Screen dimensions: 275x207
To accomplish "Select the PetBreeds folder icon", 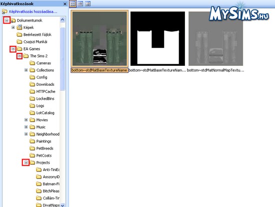I will pyautogui.click(x=32, y=148).
